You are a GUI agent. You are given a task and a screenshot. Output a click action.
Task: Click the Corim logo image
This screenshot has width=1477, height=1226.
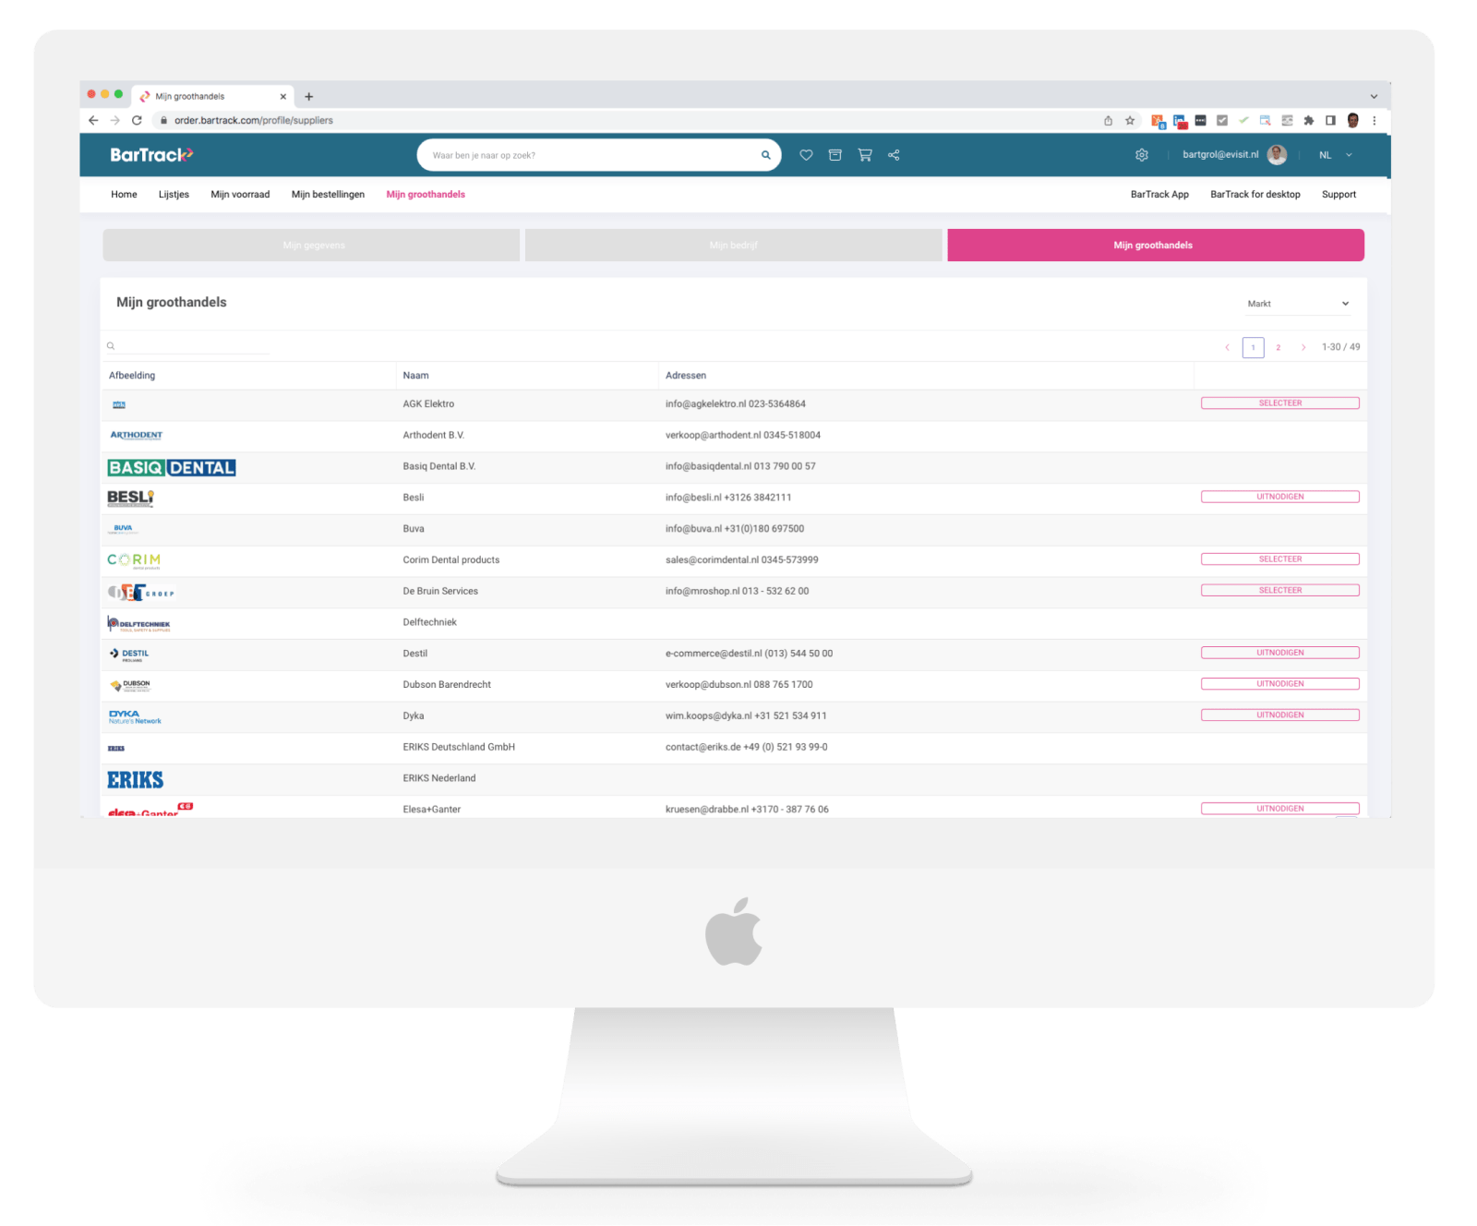pyautogui.click(x=135, y=560)
